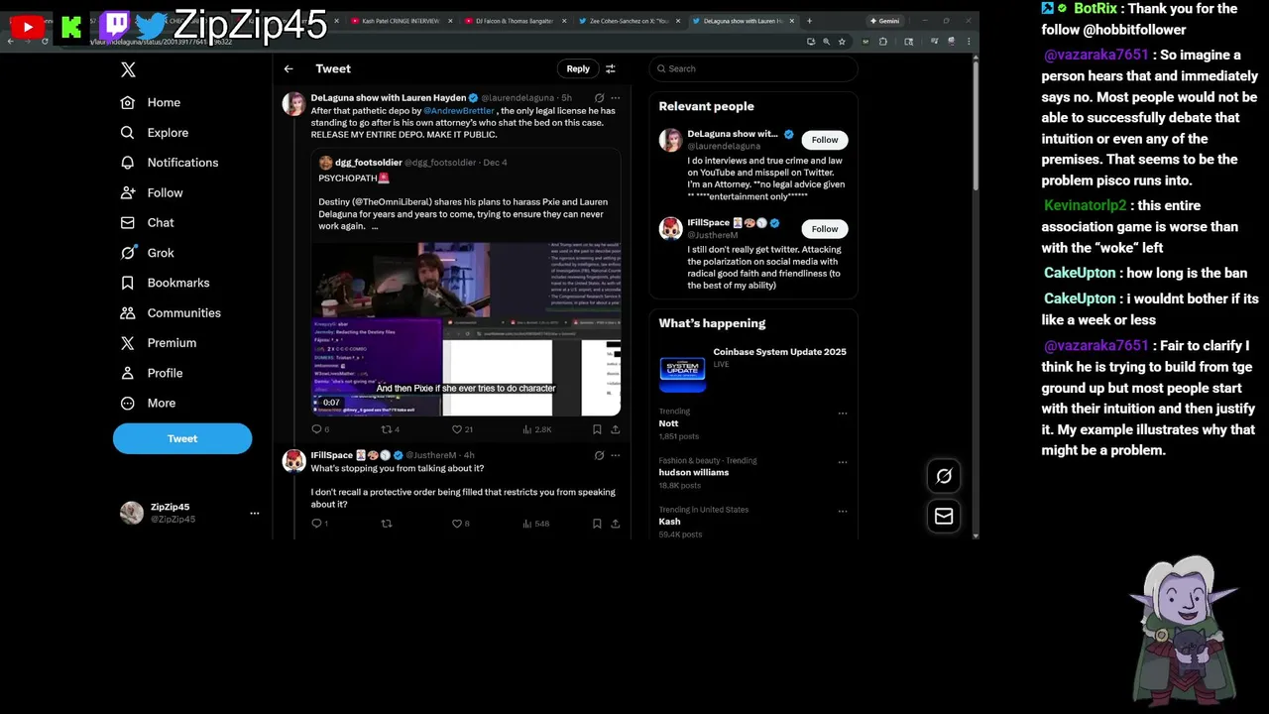The width and height of the screenshot is (1269, 714).
Task: Retweet the IFillSpace reply
Action: click(387, 524)
